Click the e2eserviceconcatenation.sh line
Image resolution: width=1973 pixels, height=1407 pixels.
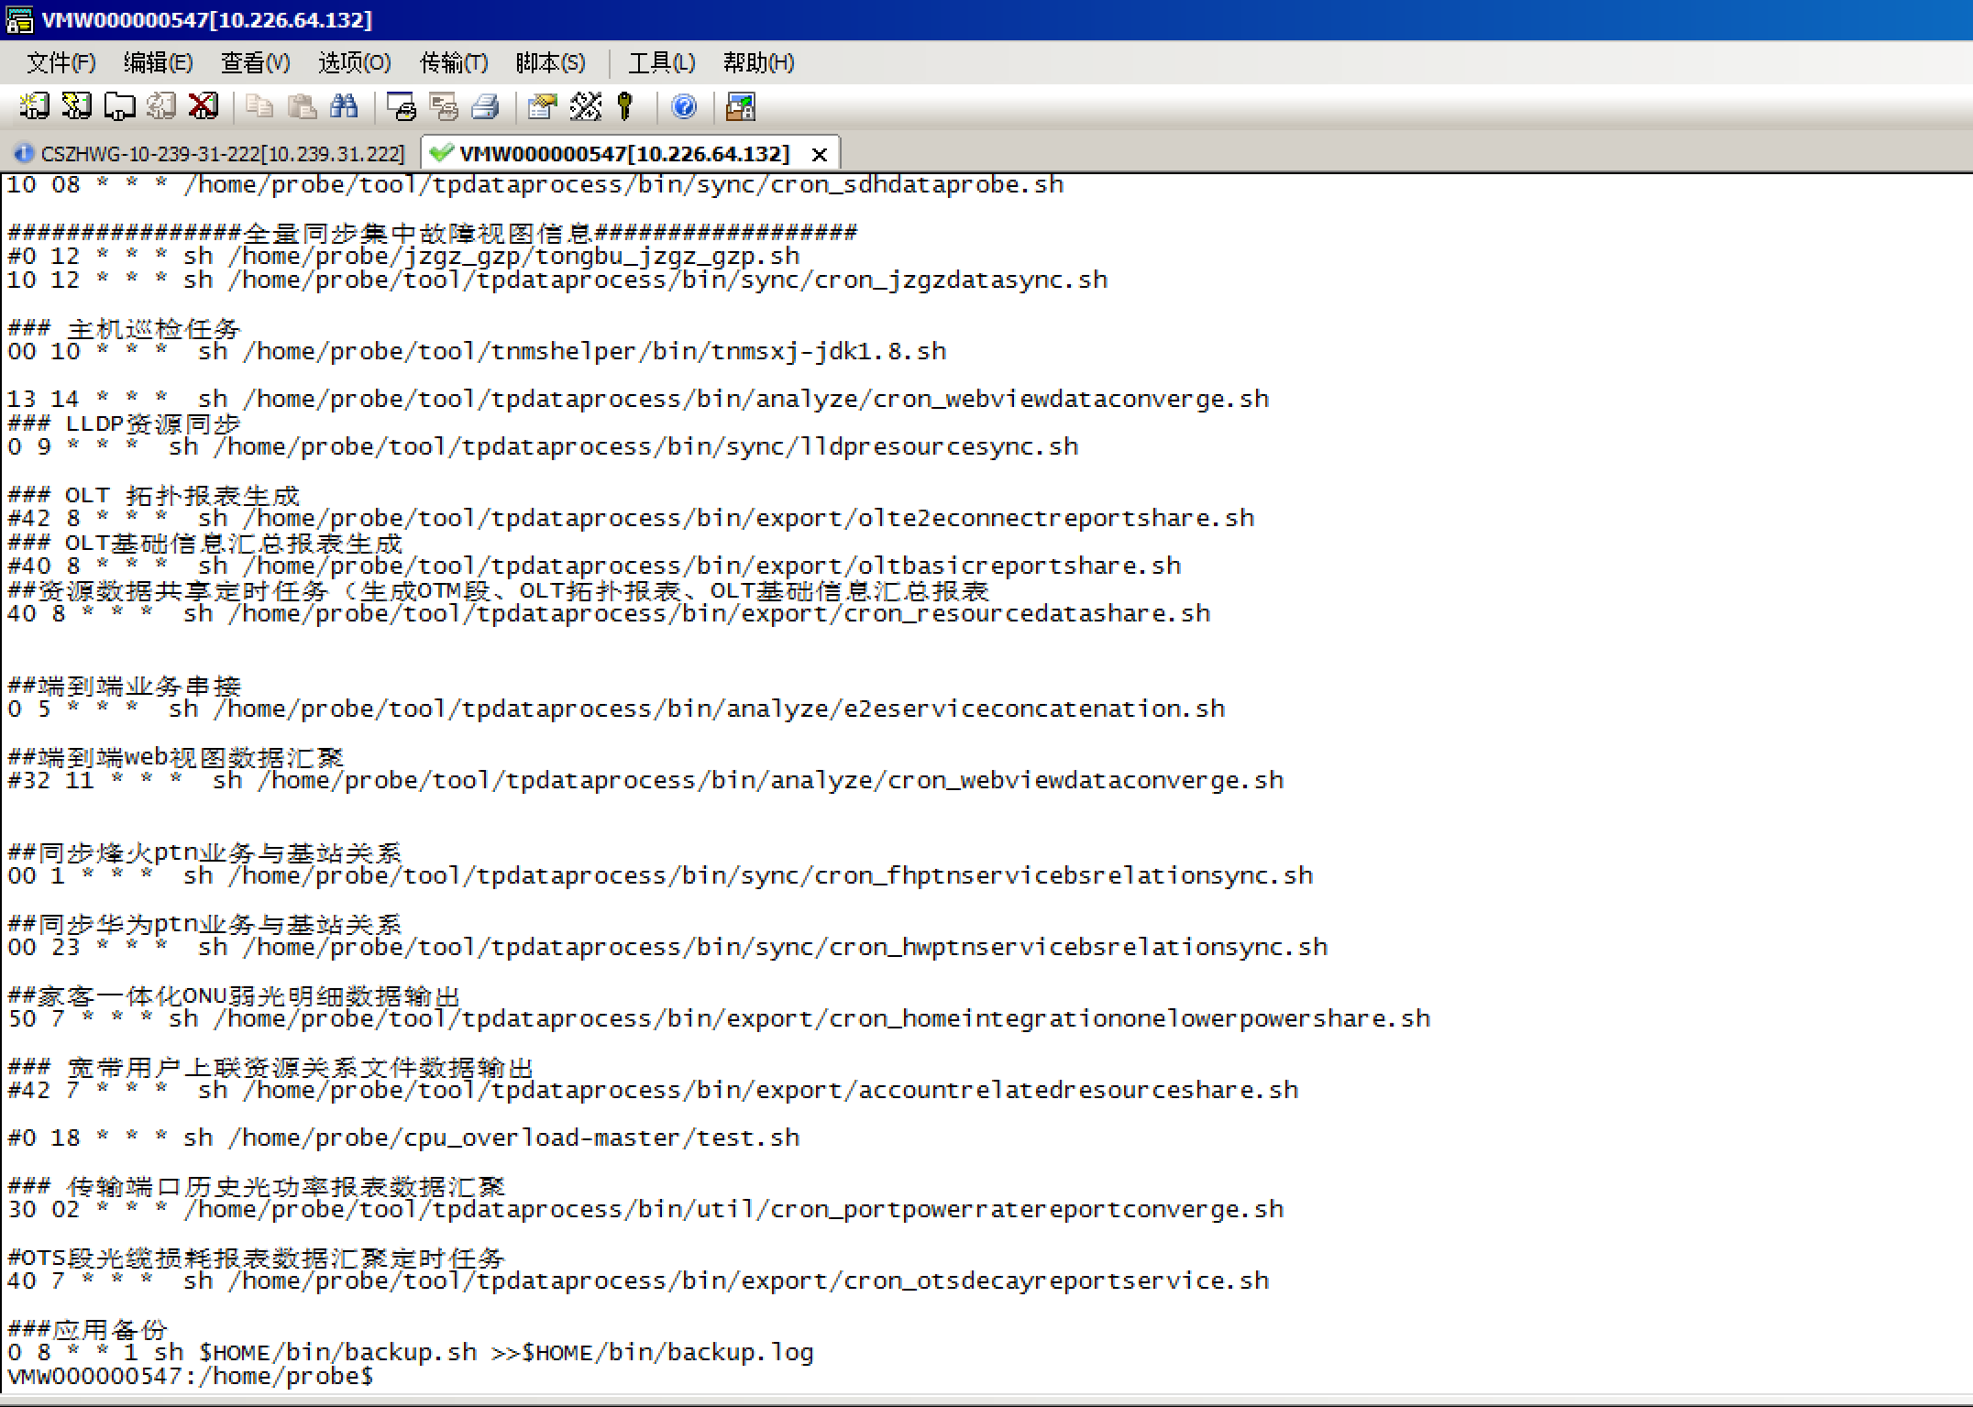coord(616,709)
